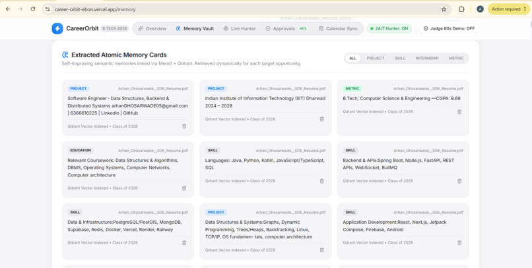Image resolution: width=532 pixels, height=268 pixels.
Task: Select the ALL filter pill
Action: tap(353, 58)
